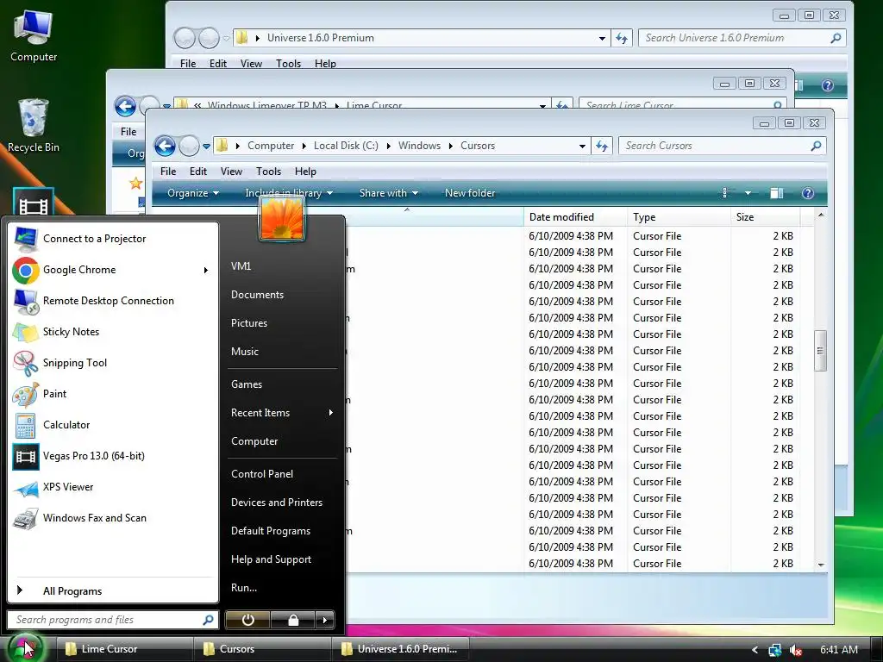Viewport: 883px width, 662px height.
Task: Click the power shutdown button
Action: [x=247, y=620]
